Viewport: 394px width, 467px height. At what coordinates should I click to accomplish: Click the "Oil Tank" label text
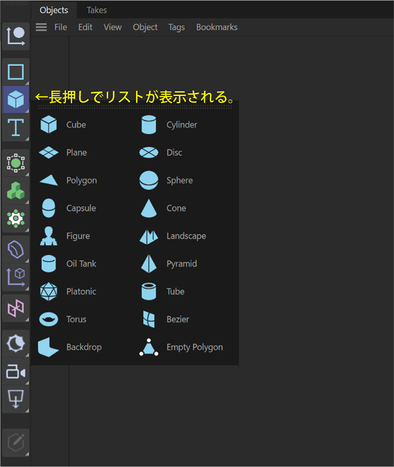pos(82,263)
